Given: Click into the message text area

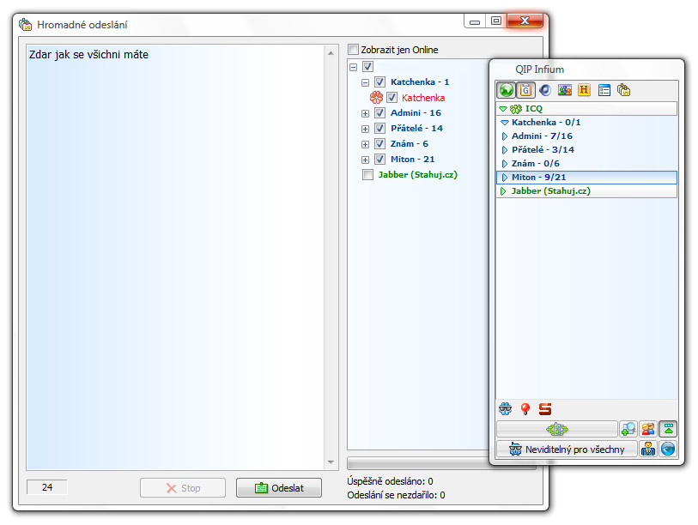Looking at the screenshot, I should pyautogui.click(x=176, y=257).
